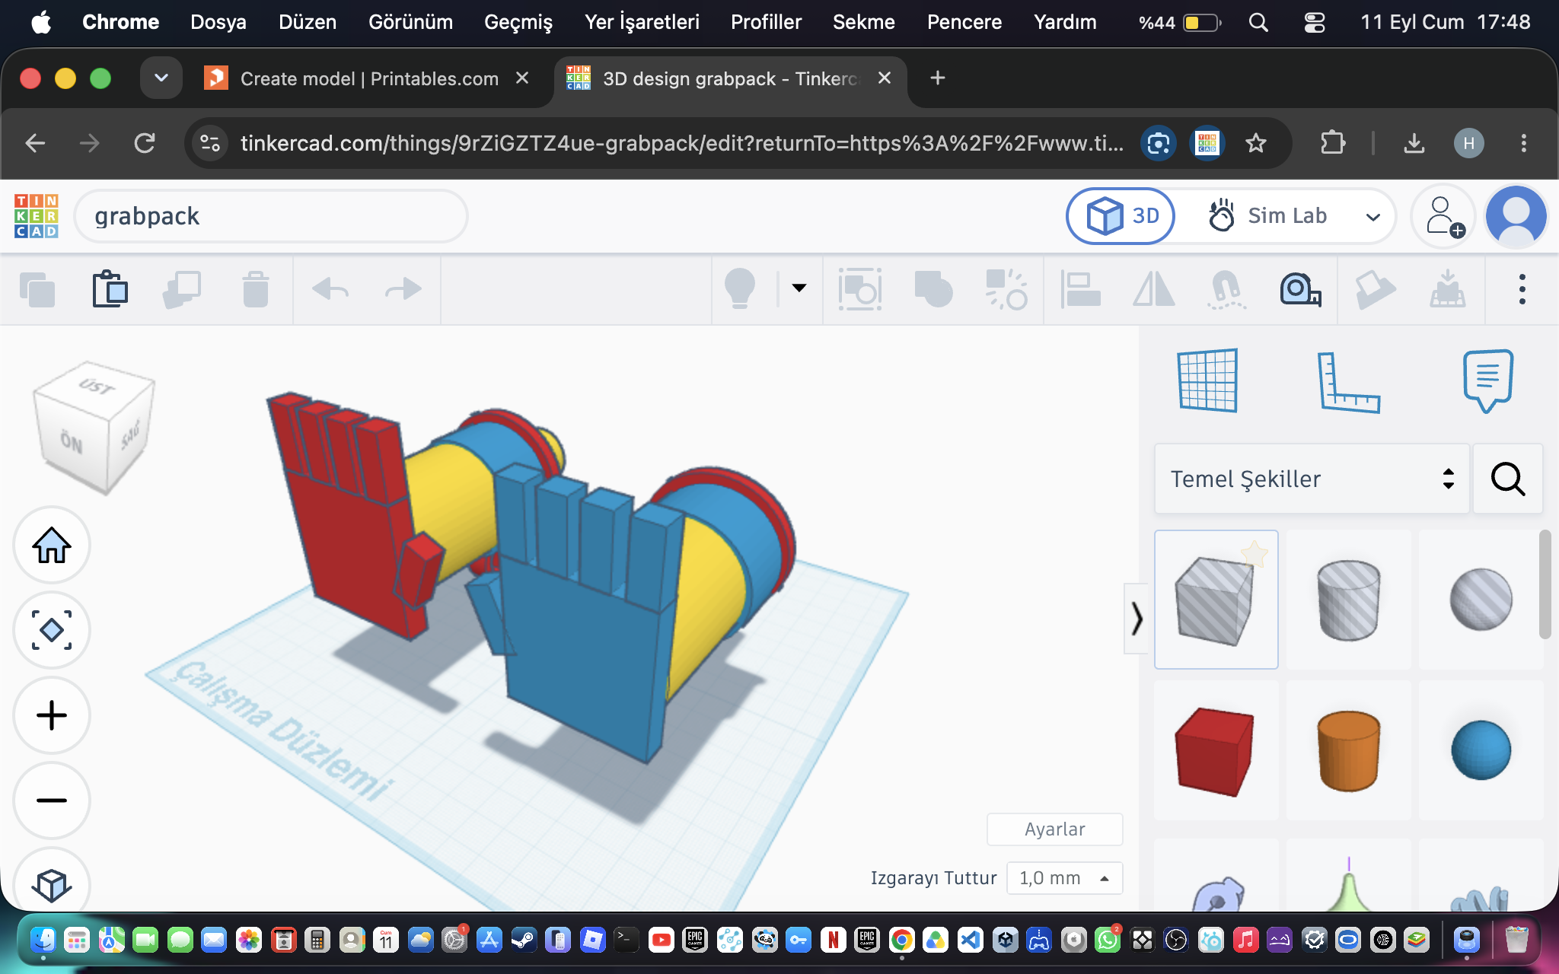The image size is (1559, 974).
Task: Click the shapes panel scrollbar
Action: (x=1545, y=584)
